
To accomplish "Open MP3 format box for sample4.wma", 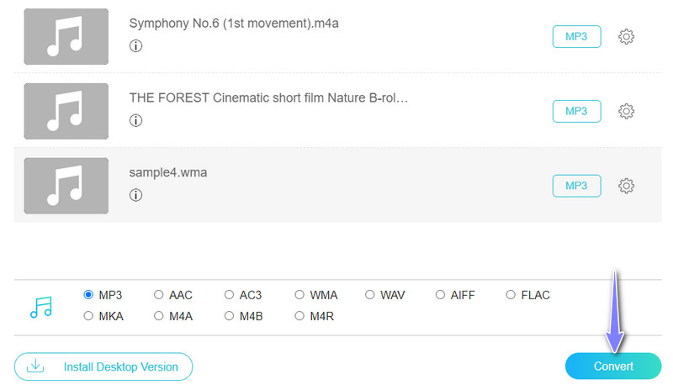I will (x=576, y=186).
